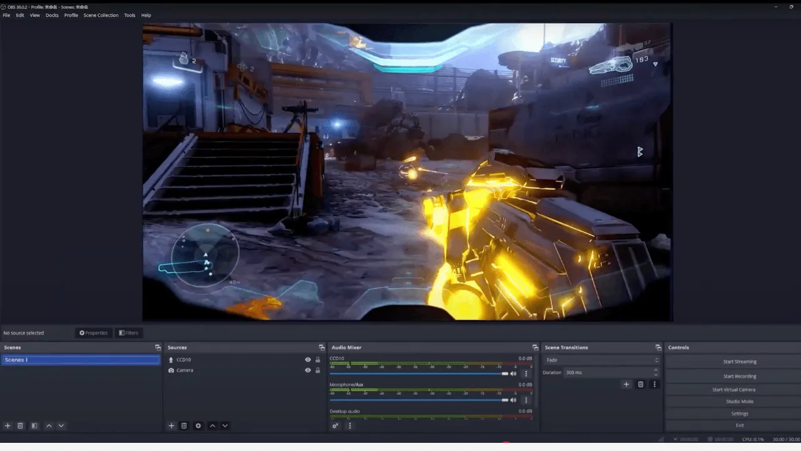Open the Help menu
Image resolution: width=801 pixels, height=451 pixels.
146,15
